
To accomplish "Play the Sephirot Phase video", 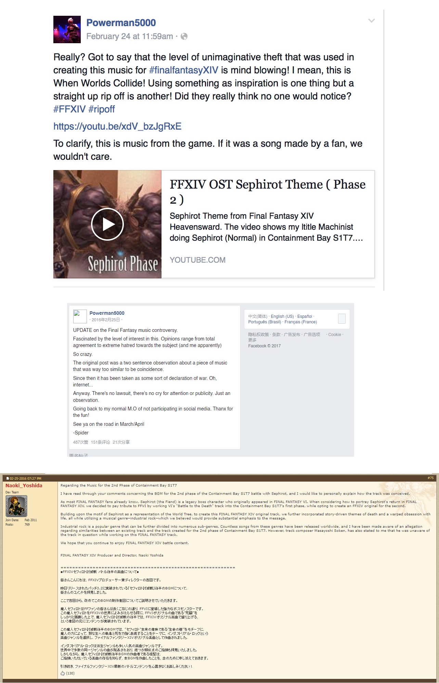I will [x=107, y=224].
